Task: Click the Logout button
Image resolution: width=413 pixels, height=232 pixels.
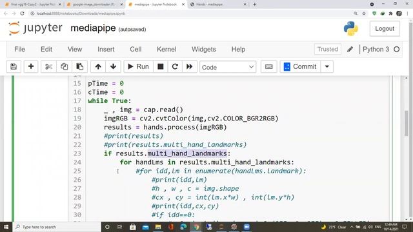Action: (385, 28)
